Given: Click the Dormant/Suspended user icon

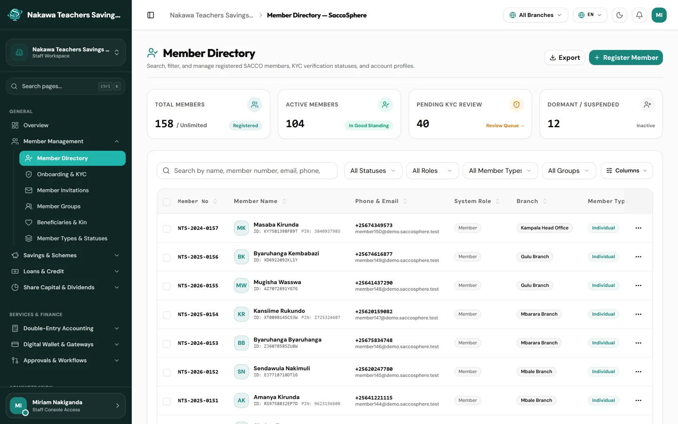Looking at the screenshot, I should pyautogui.click(x=647, y=105).
